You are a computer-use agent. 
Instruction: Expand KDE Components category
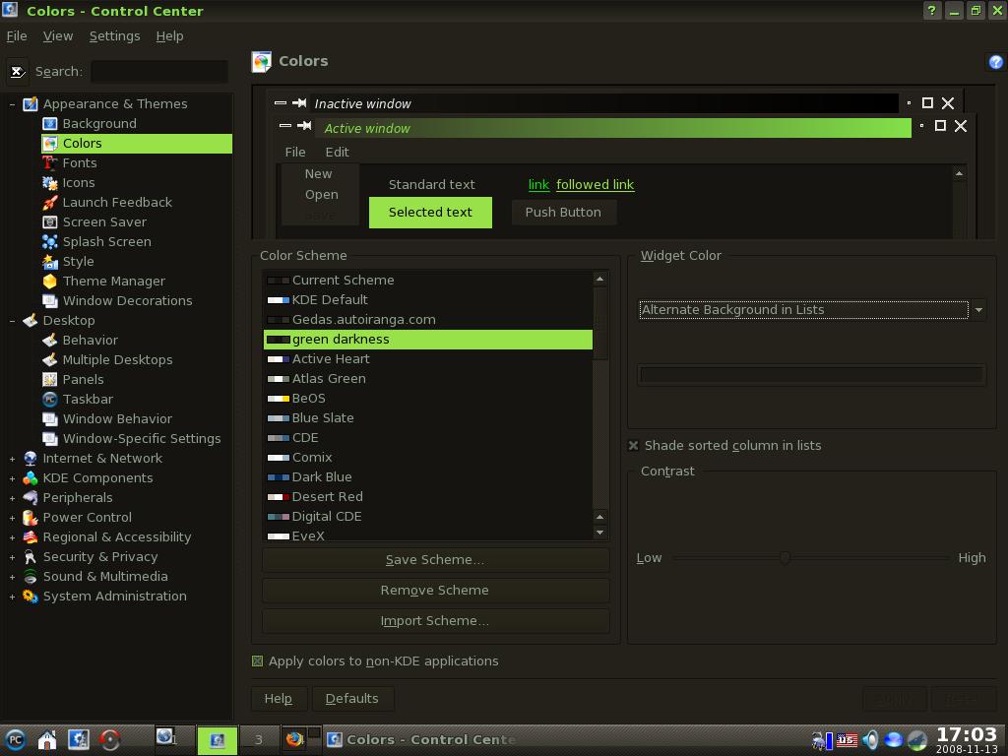(x=12, y=478)
